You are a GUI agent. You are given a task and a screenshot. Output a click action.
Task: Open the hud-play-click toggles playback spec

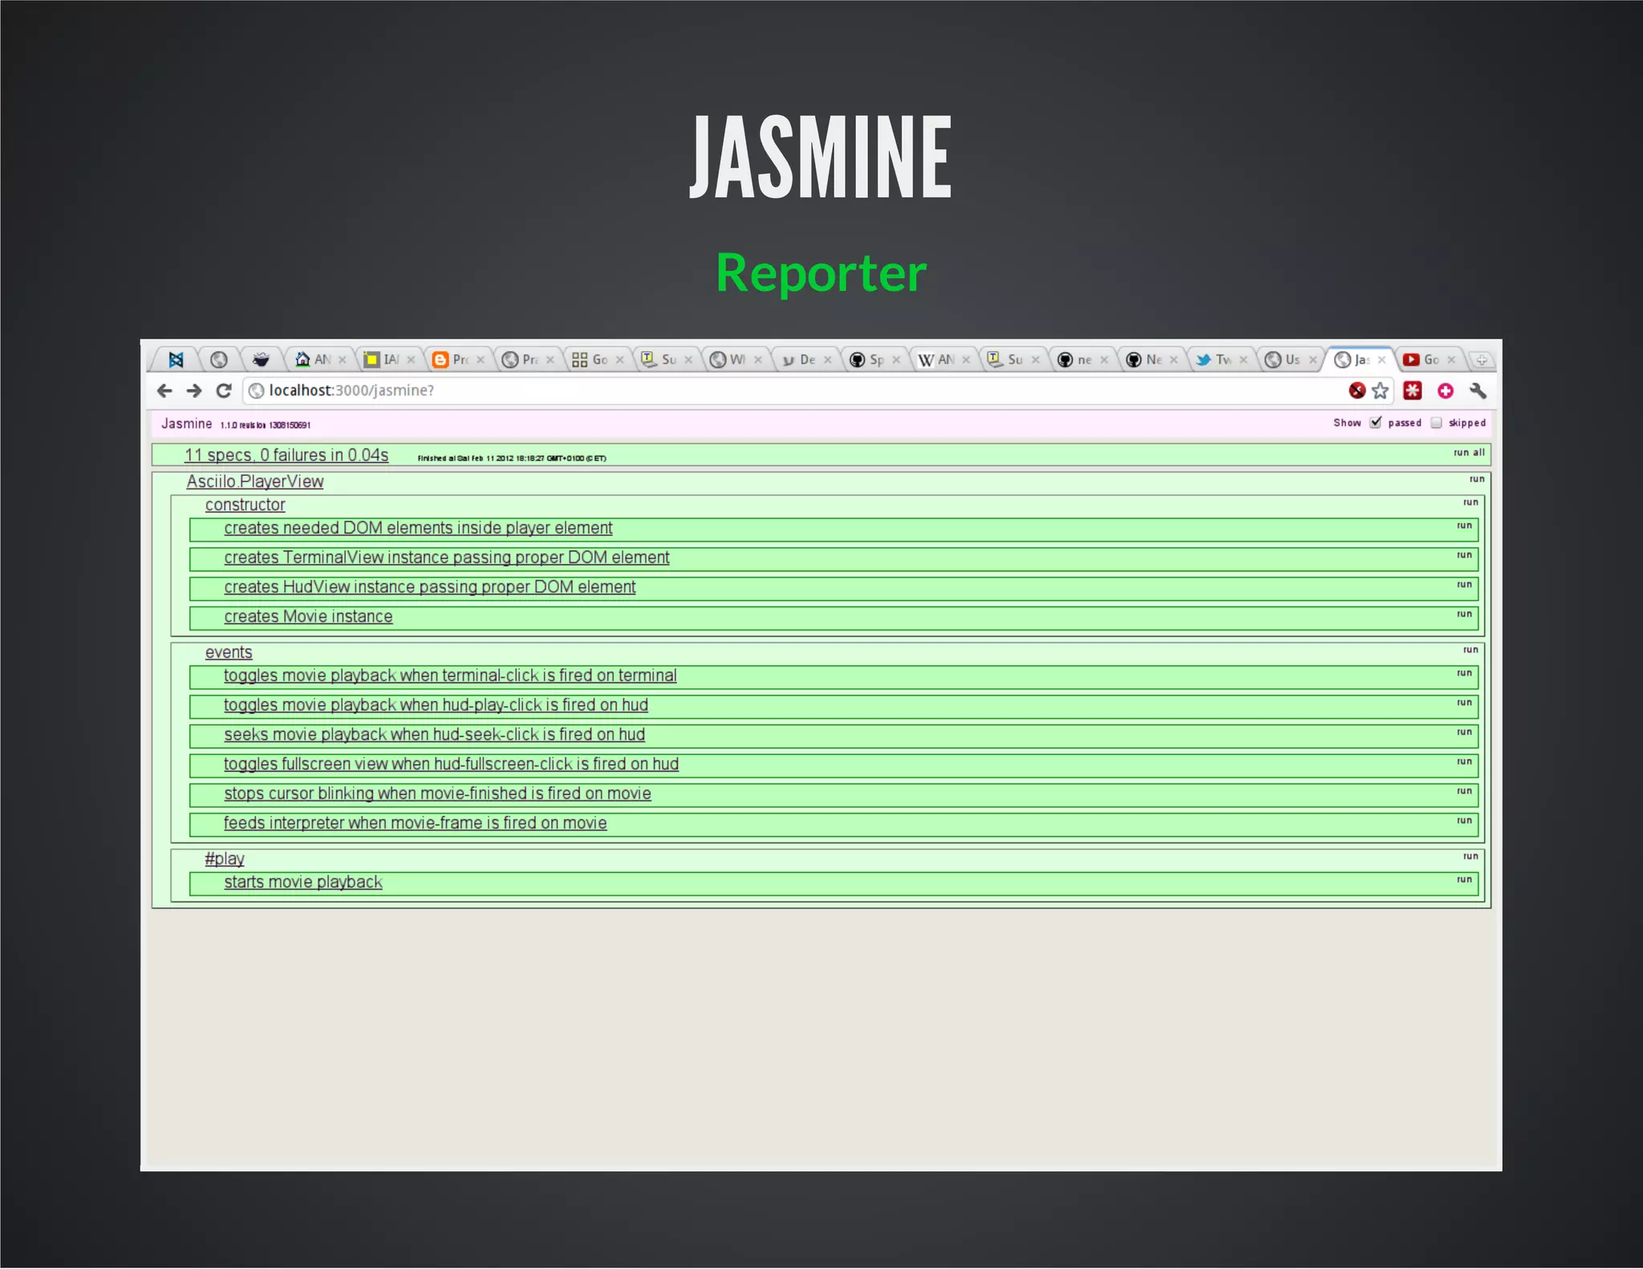click(x=436, y=705)
